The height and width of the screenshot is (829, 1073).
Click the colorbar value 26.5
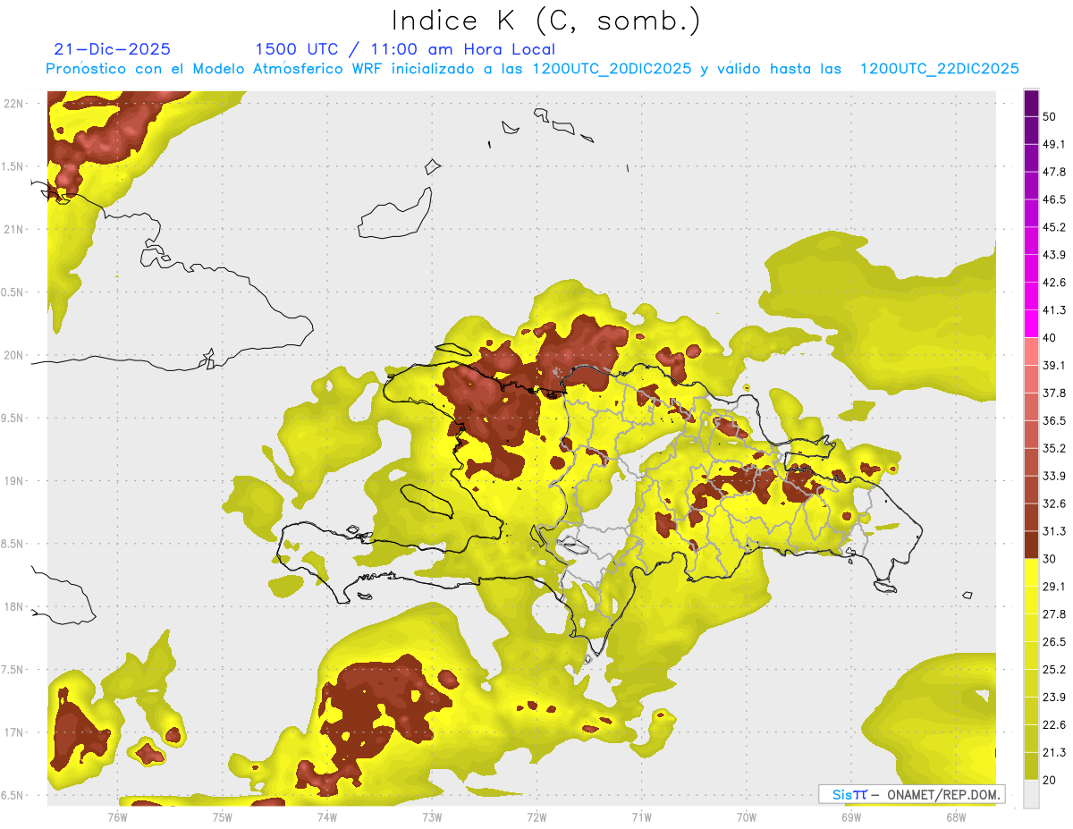(x=1054, y=641)
